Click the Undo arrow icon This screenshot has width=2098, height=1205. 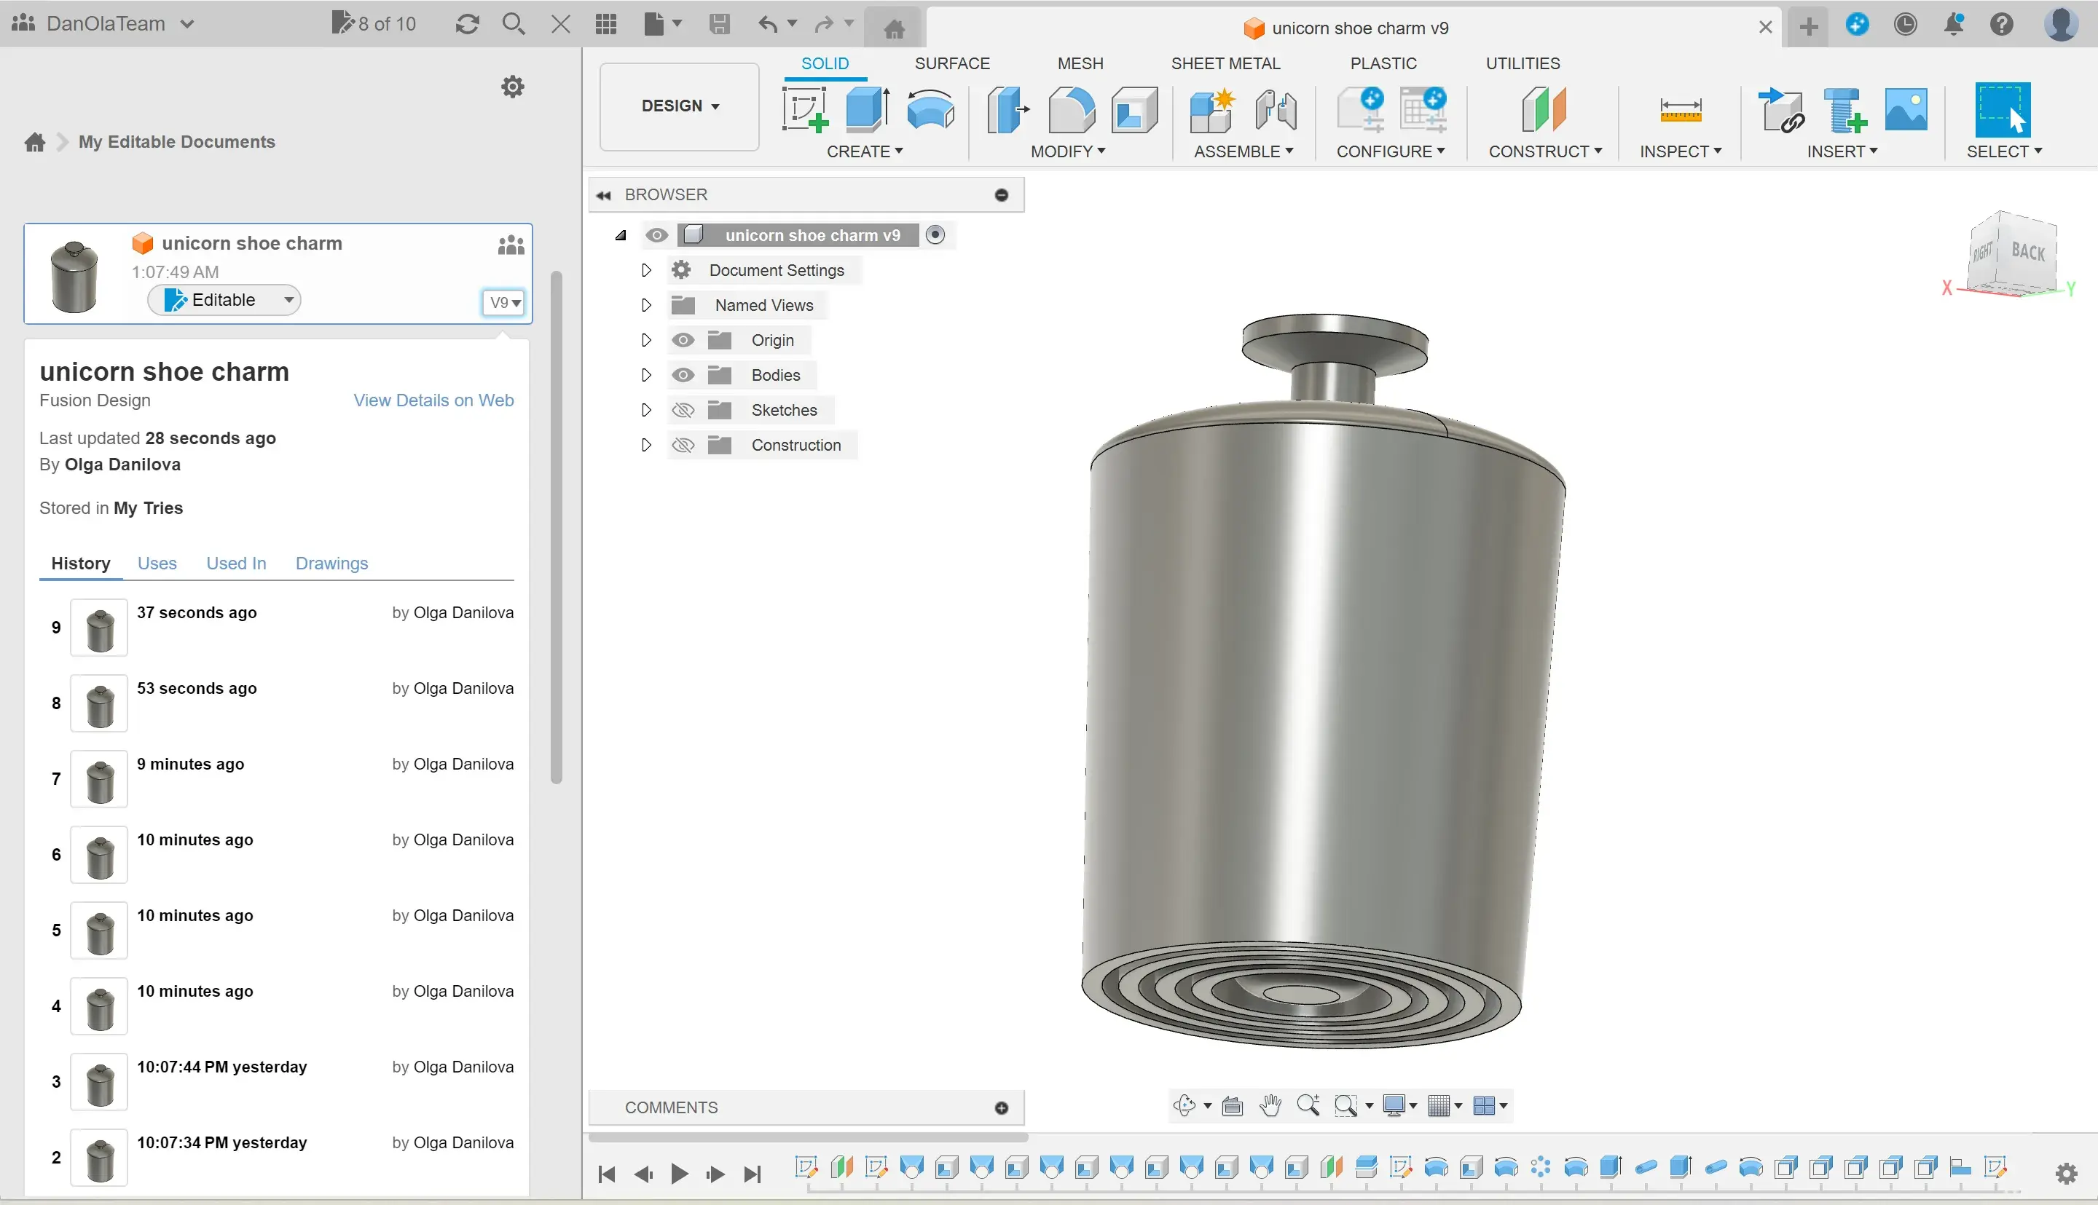click(768, 24)
